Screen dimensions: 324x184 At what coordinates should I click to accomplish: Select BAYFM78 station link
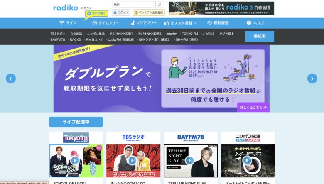tap(58, 39)
